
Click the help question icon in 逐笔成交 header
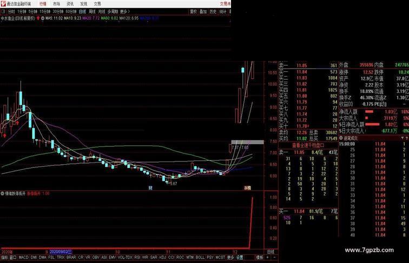click(407, 138)
